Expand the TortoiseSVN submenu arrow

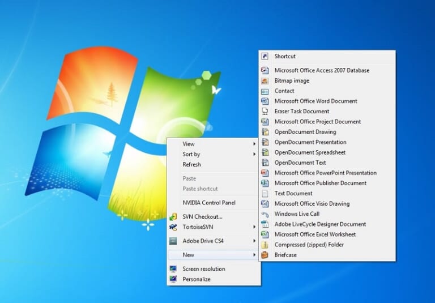point(254,227)
